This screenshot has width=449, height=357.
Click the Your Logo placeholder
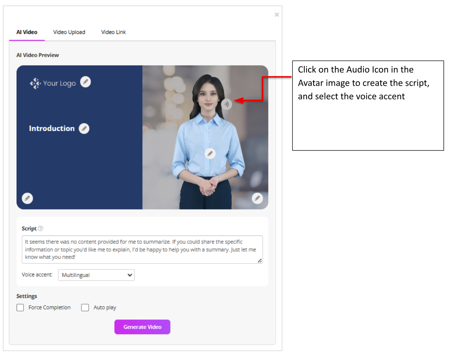[x=53, y=83]
